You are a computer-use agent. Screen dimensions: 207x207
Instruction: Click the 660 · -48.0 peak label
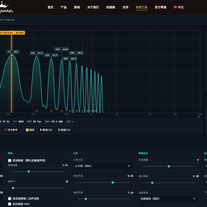tap(76, 53)
